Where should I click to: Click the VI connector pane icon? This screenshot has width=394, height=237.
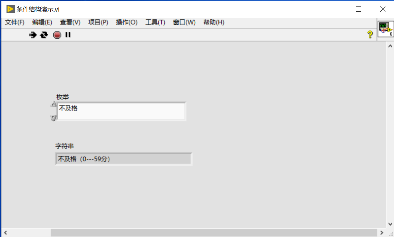point(386,29)
